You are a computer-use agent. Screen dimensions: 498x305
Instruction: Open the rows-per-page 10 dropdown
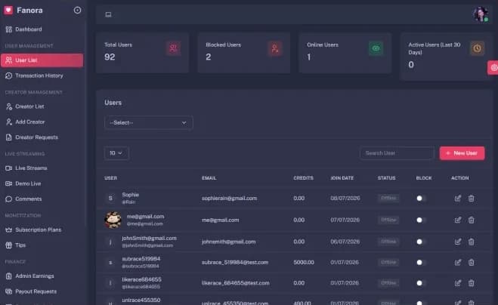tap(116, 153)
